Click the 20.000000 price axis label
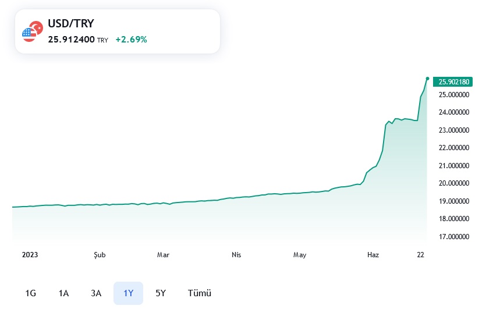 pos(454,183)
